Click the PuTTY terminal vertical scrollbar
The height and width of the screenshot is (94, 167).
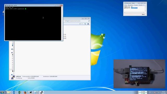click(62, 23)
